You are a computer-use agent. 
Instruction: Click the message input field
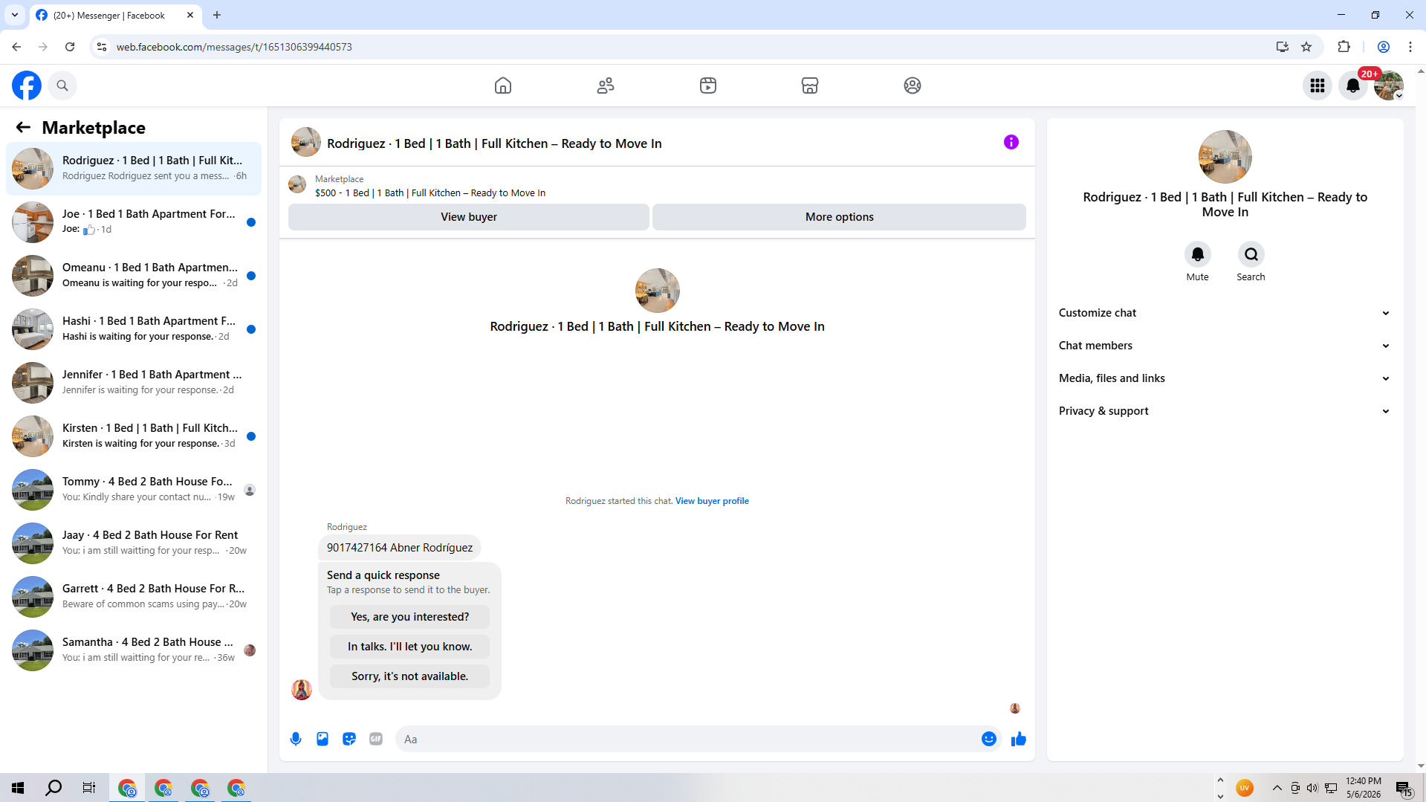(x=687, y=739)
